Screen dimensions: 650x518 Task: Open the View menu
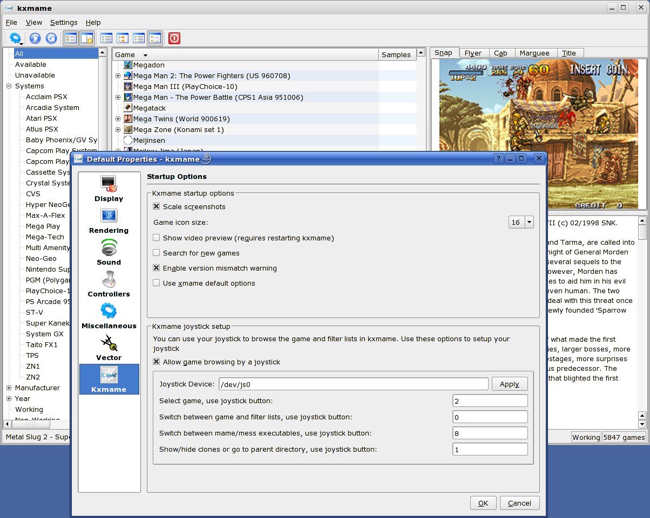34,22
